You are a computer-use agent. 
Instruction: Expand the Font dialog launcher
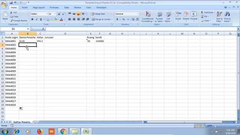[64, 24]
